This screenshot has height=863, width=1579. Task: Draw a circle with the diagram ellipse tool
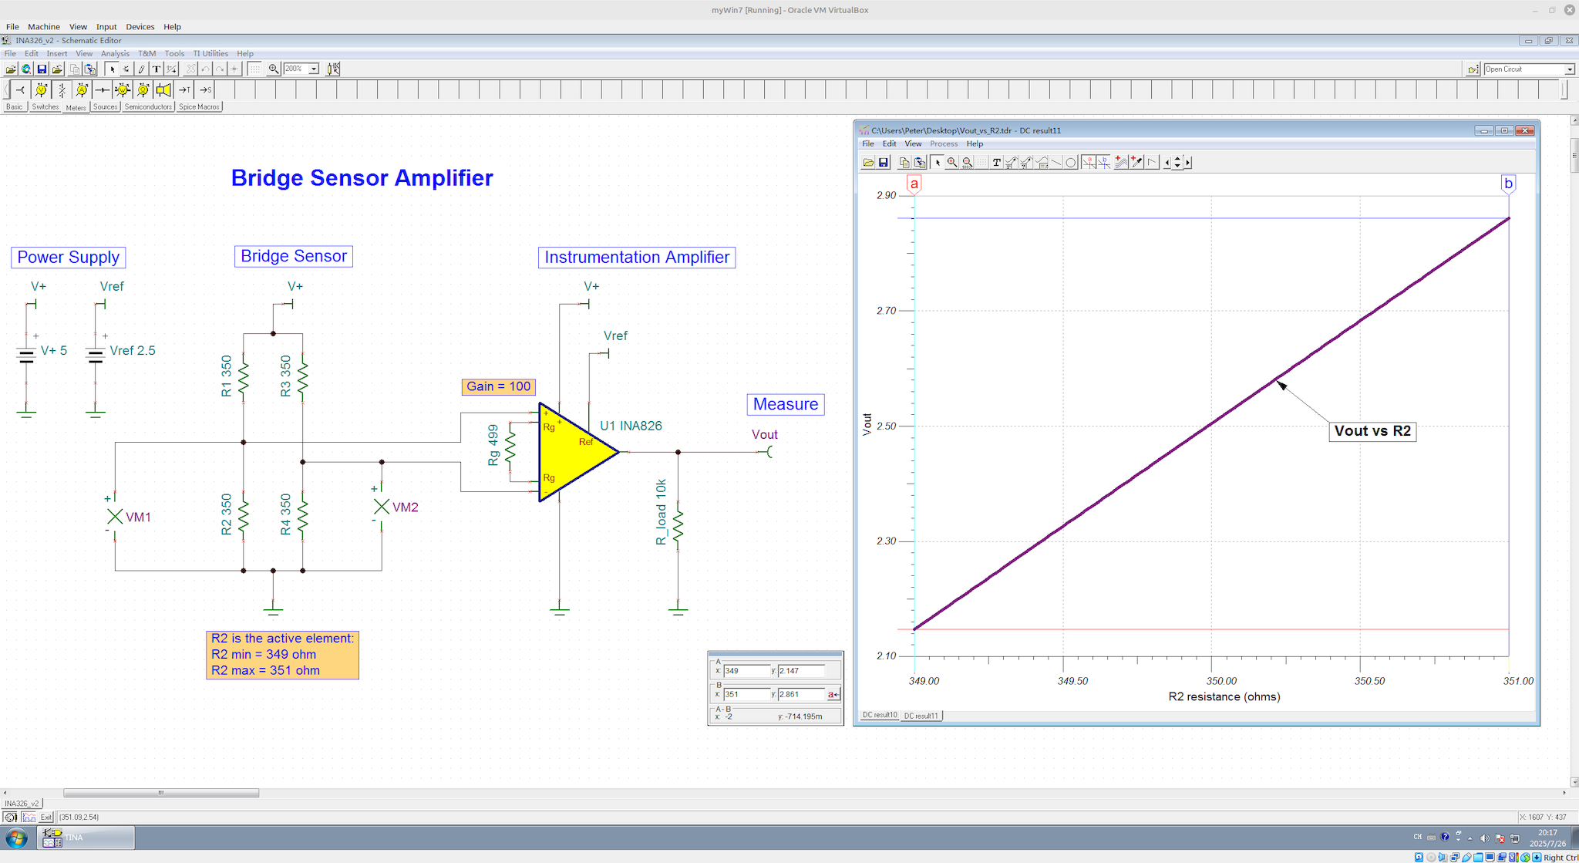pos(1070,162)
